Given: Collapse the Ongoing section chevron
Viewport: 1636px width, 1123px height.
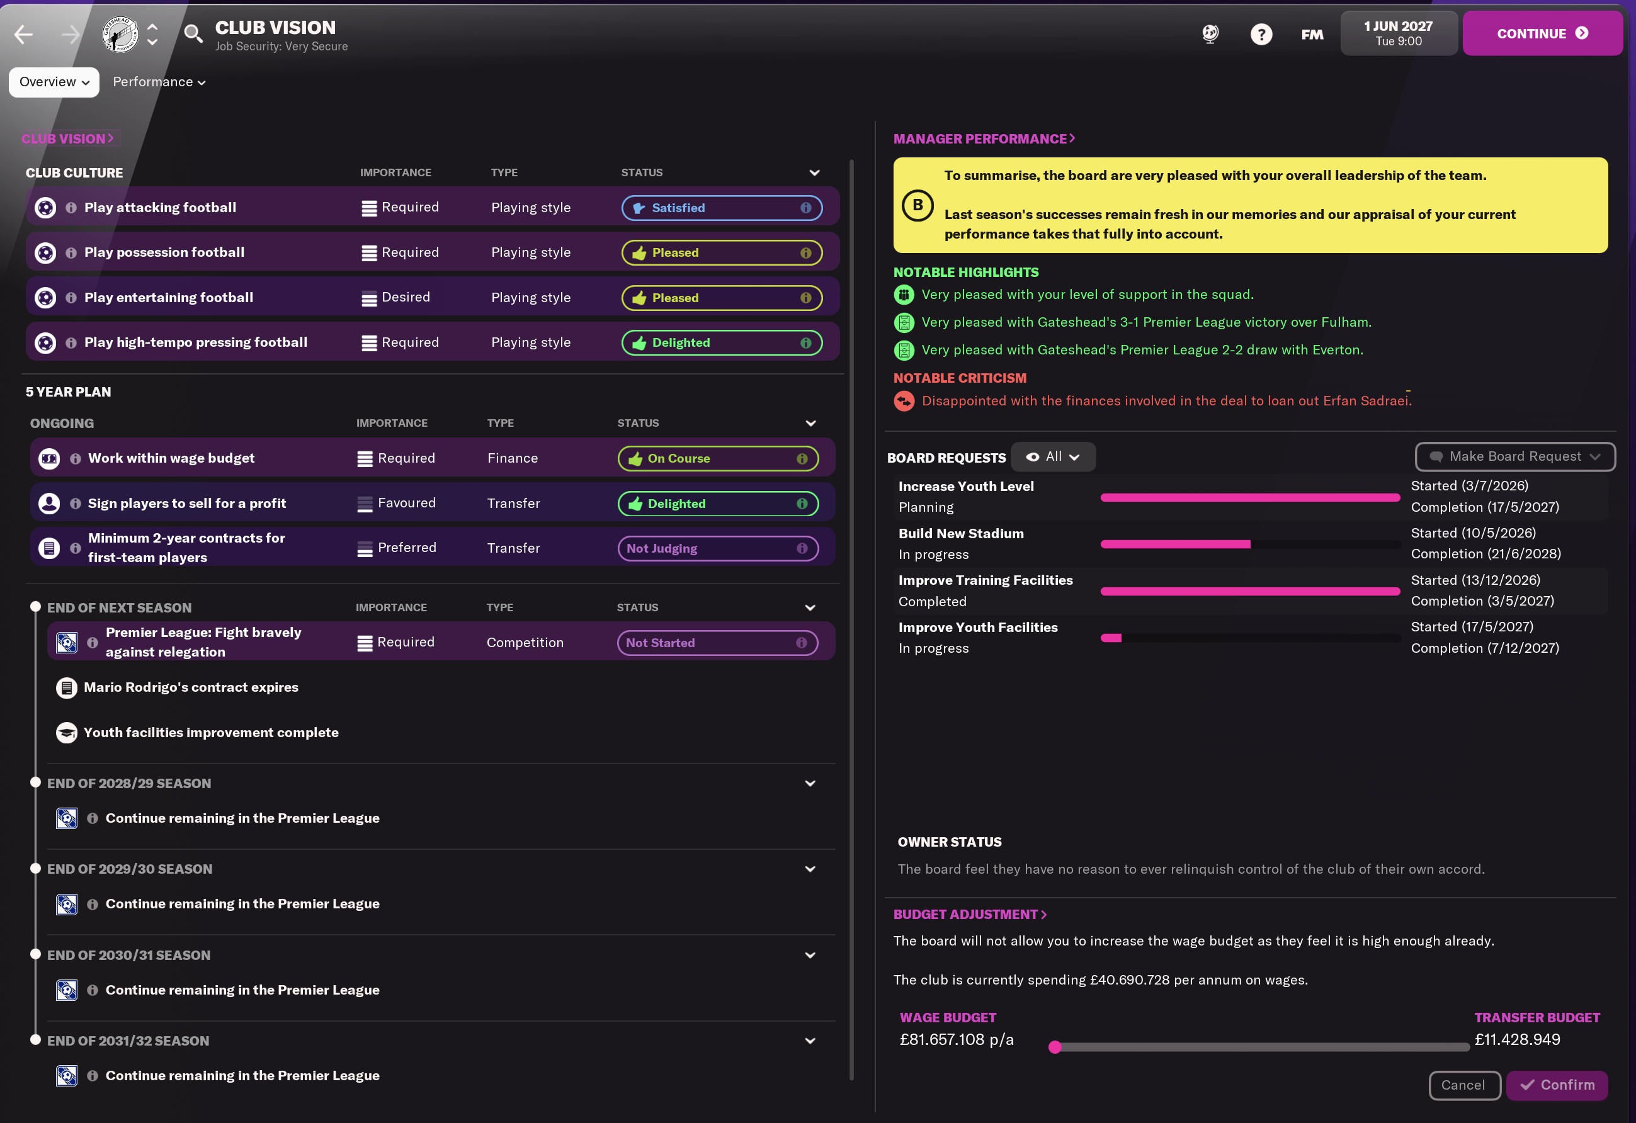Looking at the screenshot, I should point(810,424).
